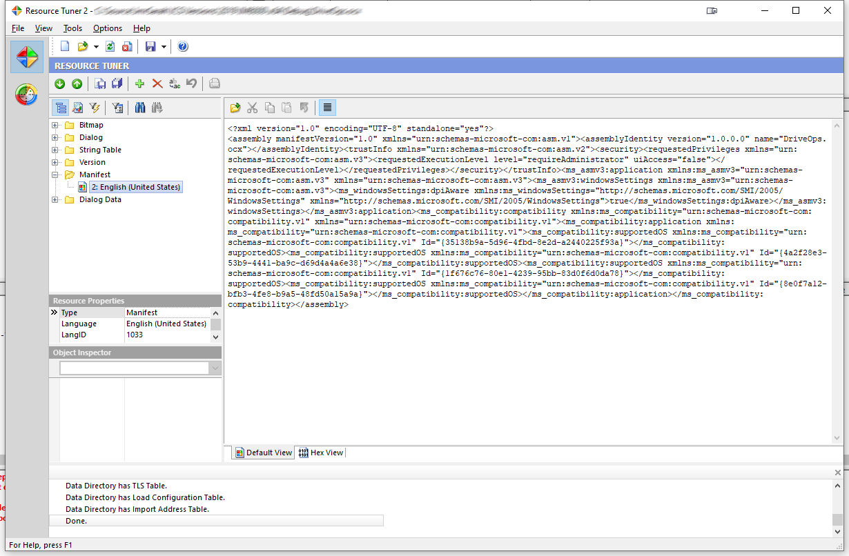Click the green plus add resource icon

(x=139, y=83)
